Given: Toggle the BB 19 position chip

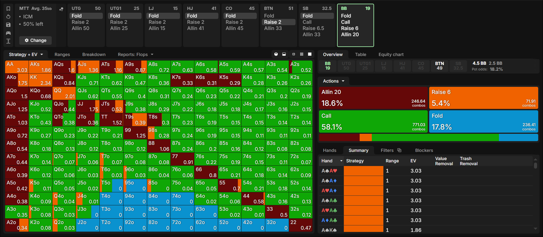Looking at the screenshot, I should coord(328,66).
